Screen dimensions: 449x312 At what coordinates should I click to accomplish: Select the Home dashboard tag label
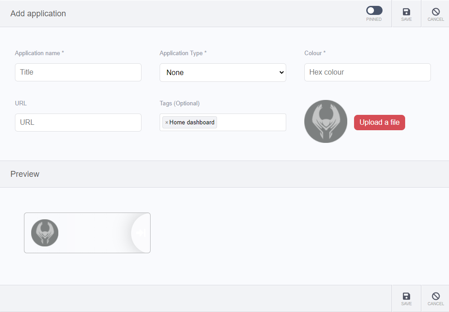pos(192,123)
